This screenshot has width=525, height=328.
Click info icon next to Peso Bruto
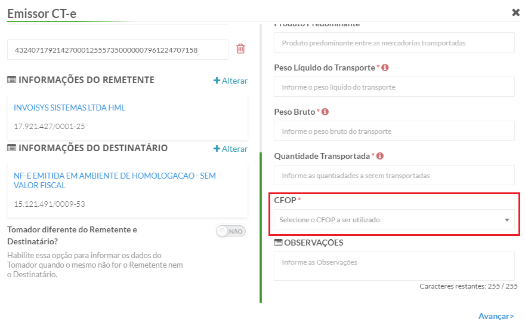click(x=325, y=112)
